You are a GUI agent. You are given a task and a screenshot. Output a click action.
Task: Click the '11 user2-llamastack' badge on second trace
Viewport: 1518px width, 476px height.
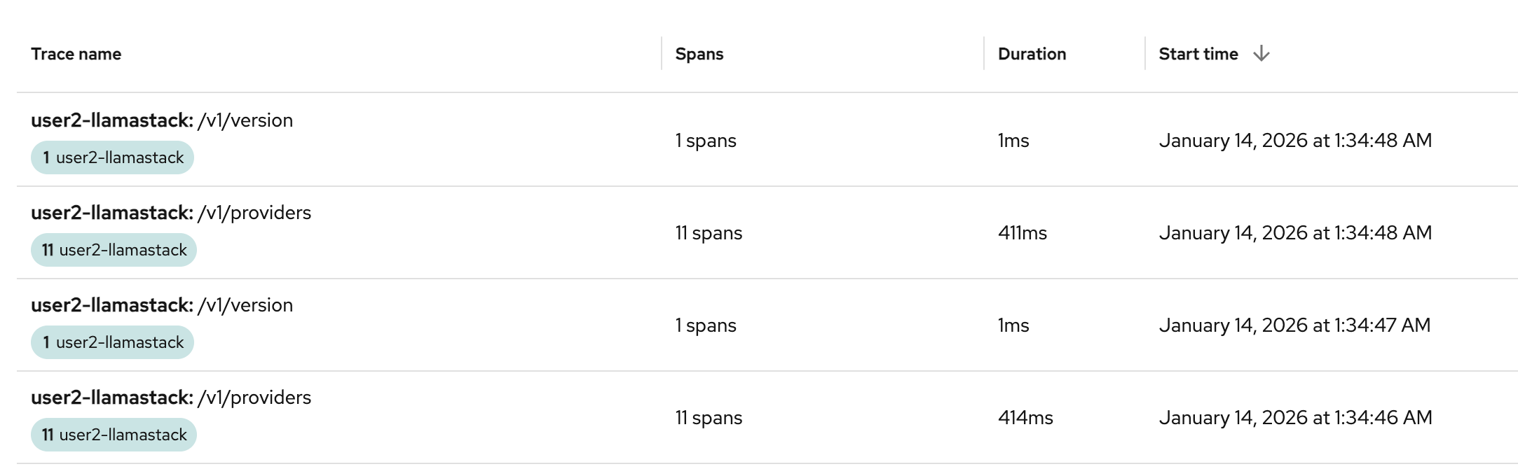point(114,249)
